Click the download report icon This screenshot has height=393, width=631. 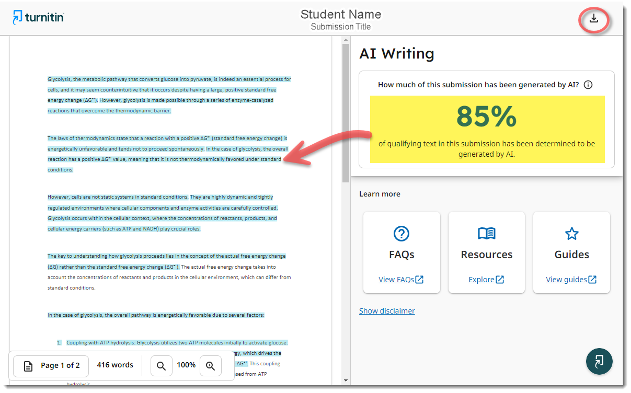[x=593, y=19]
